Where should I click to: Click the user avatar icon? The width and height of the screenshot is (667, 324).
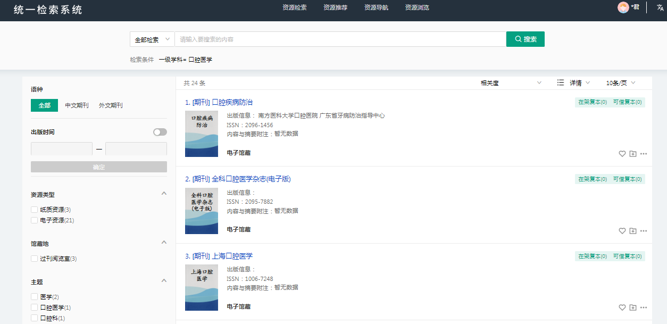(623, 7)
